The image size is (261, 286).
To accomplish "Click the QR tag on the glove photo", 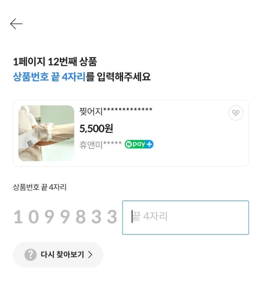I will coord(30,143).
